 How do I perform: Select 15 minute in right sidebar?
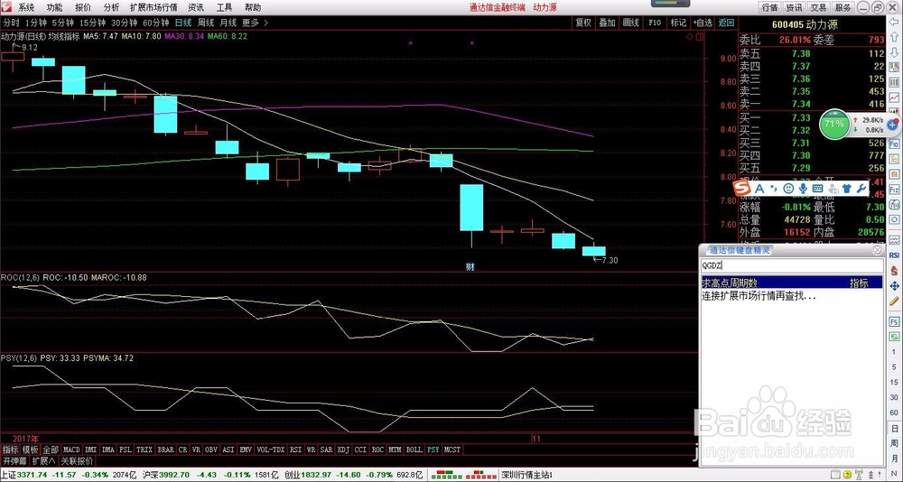(894, 382)
